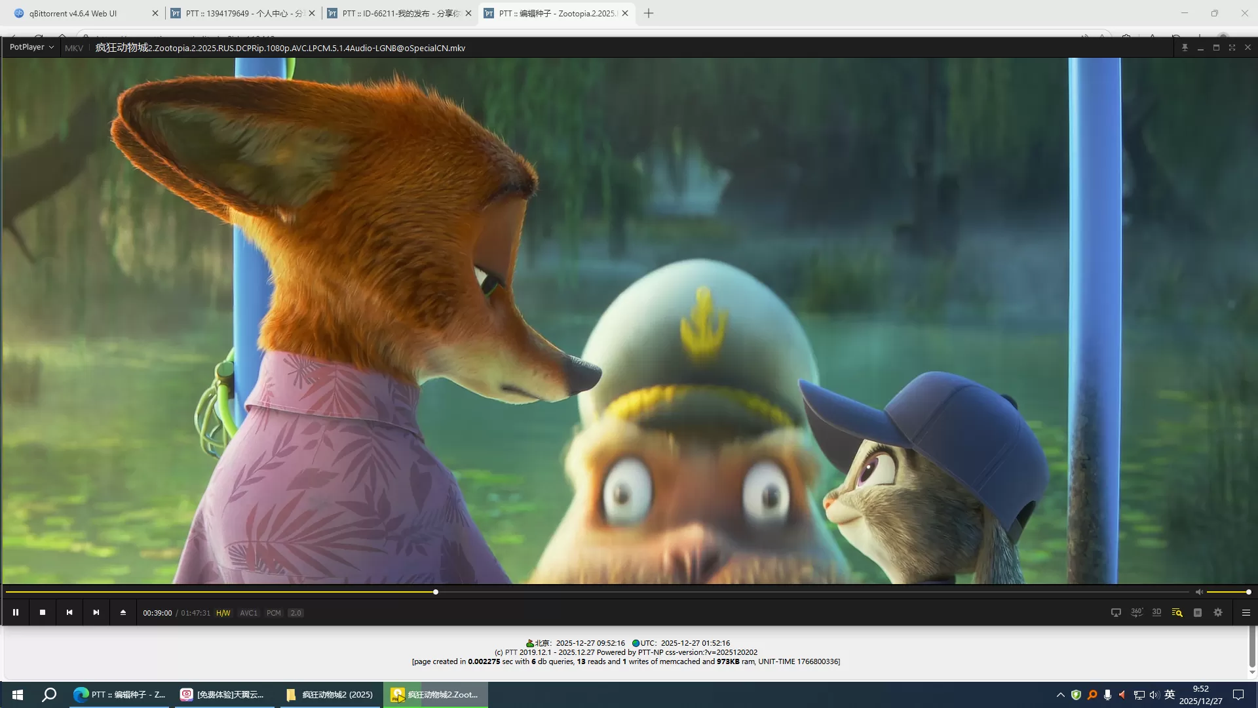This screenshot has height=708, width=1258.
Task: Toggle H/W hardware acceleration indicator
Action: click(223, 613)
